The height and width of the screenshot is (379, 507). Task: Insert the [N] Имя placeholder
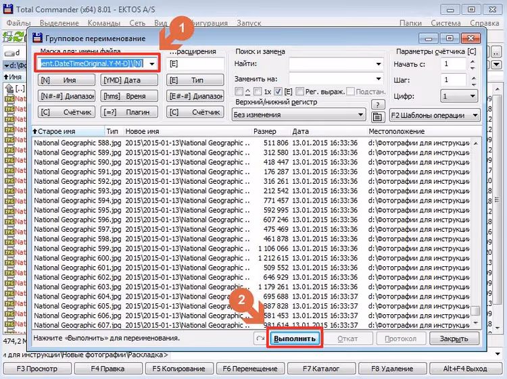(66, 80)
